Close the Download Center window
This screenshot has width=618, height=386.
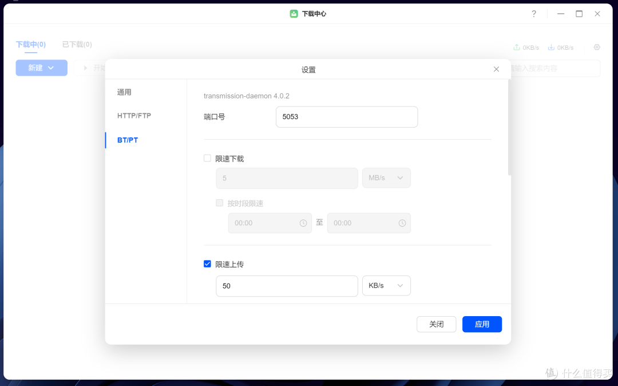[597, 14]
